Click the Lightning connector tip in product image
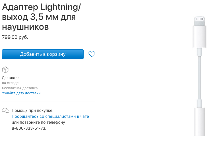The height and width of the screenshot is (143, 217). [199, 21]
